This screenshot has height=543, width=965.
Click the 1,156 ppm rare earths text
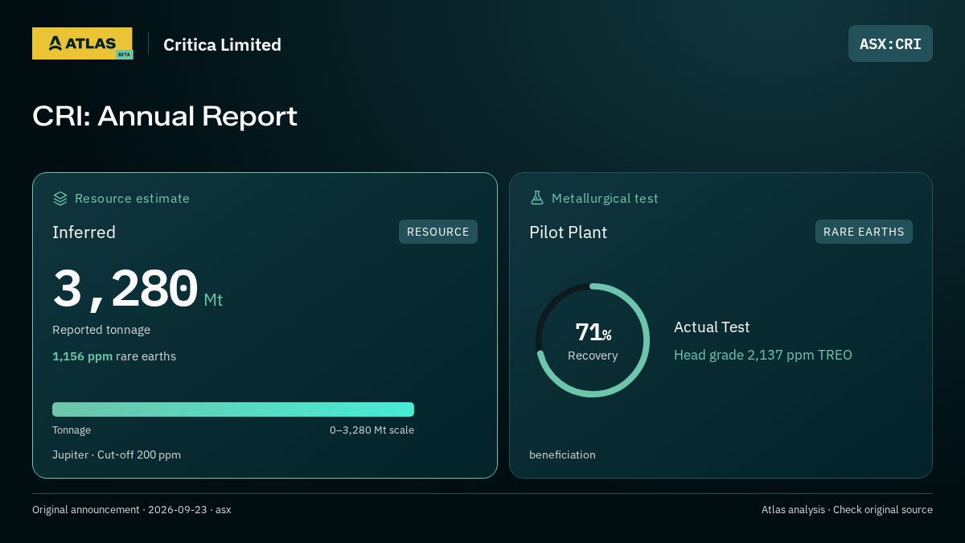[114, 356]
